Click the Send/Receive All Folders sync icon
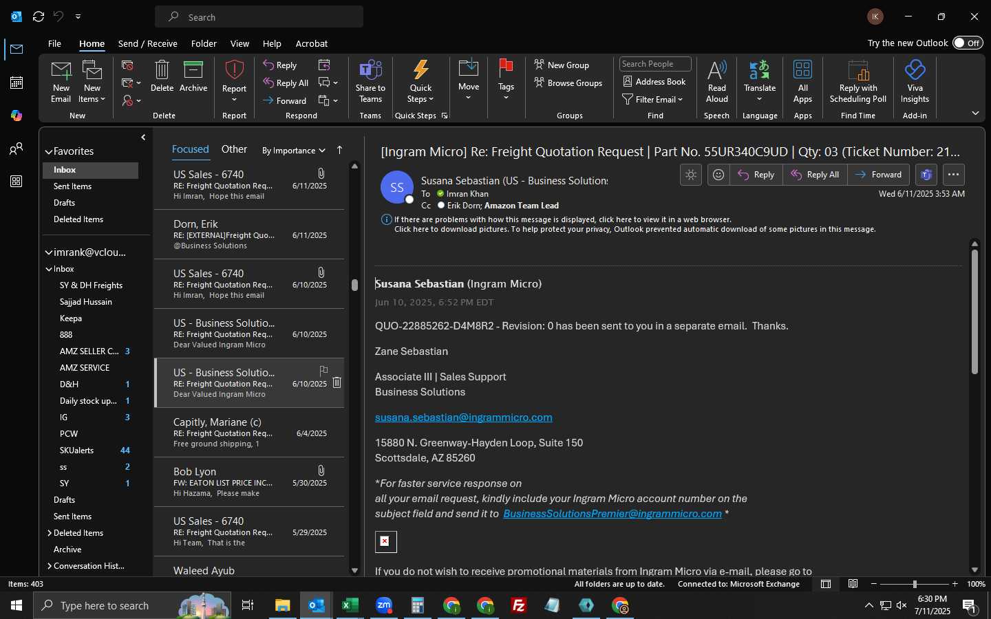Screen dimensions: 991x619 point(39,17)
